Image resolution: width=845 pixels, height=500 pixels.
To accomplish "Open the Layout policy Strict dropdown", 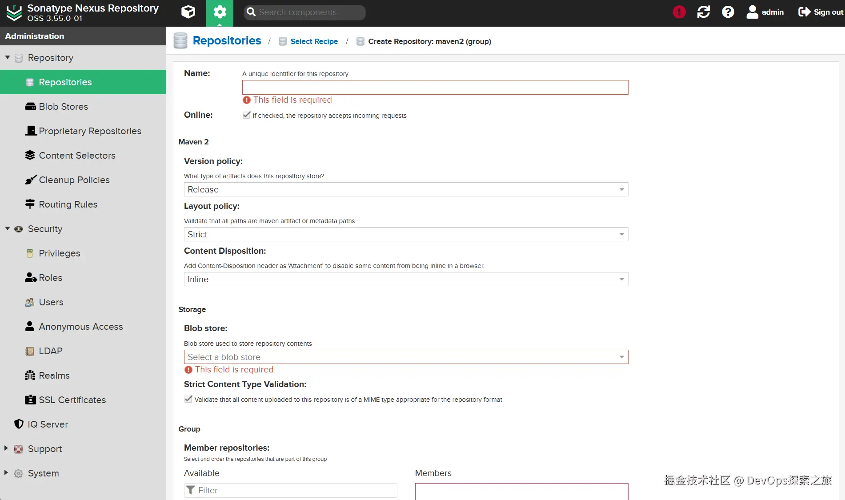I will (x=406, y=234).
